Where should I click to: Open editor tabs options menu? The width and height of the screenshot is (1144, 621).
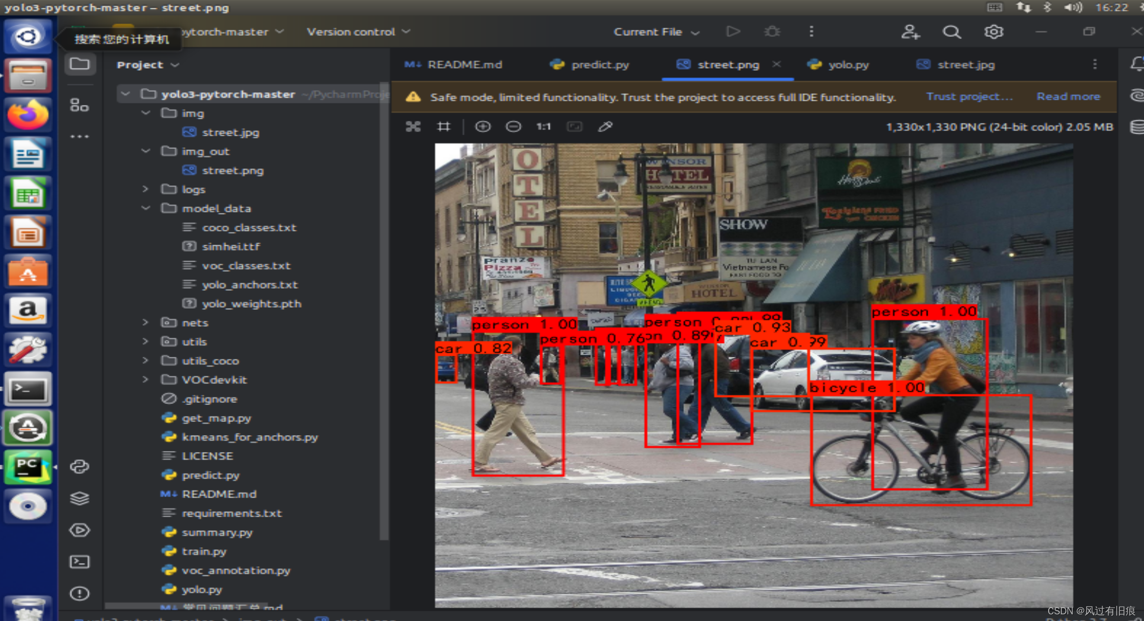[x=1095, y=64]
